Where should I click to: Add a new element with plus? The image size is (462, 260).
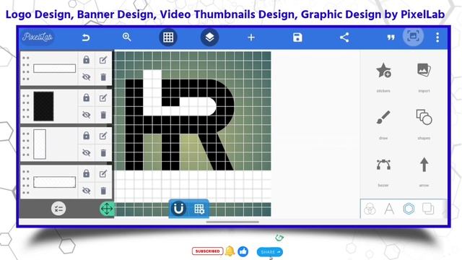pos(251,38)
